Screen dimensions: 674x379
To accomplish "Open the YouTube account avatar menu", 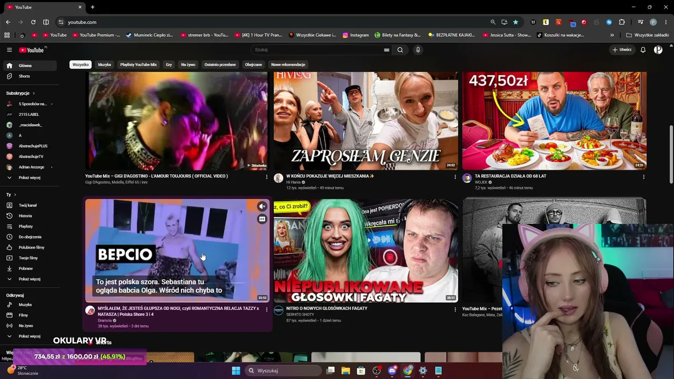I will click(658, 50).
